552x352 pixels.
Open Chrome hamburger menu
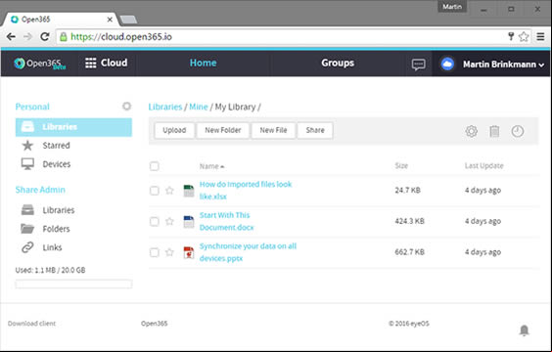click(540, 36)
